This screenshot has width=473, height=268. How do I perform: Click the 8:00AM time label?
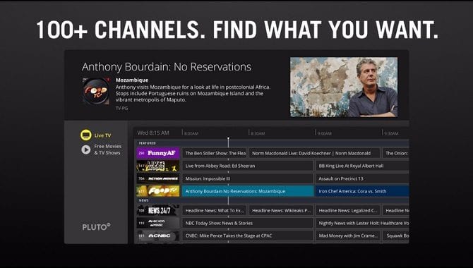point(191,133)
